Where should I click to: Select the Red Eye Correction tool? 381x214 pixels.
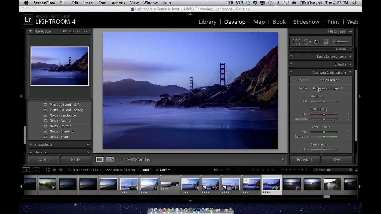316,42
